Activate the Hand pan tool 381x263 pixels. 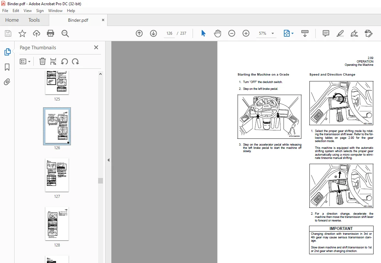pyautogui.click(x=218, y=33)
